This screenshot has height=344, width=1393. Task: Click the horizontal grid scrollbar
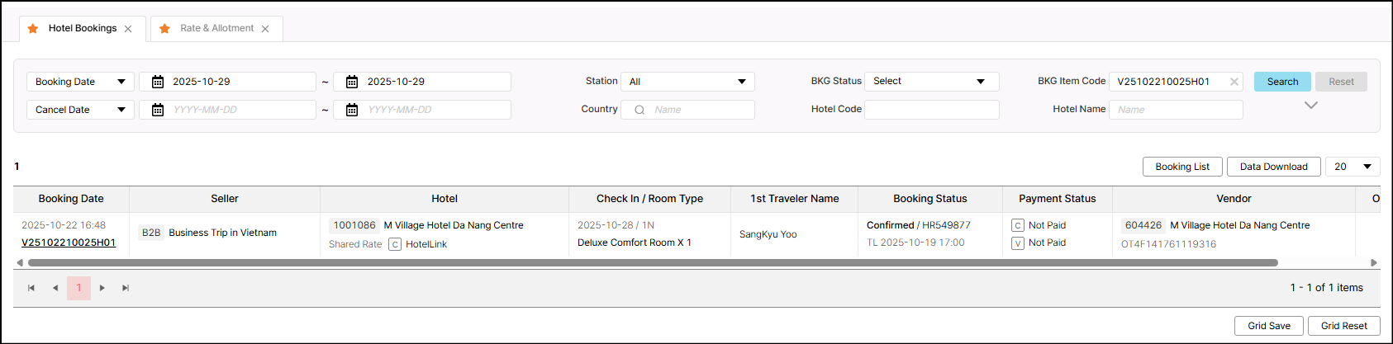(653, 263)
